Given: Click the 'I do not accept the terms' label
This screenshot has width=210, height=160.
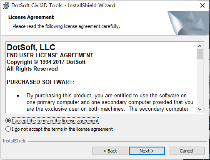Looking at the screenshot, I should [x=62, y=129].
